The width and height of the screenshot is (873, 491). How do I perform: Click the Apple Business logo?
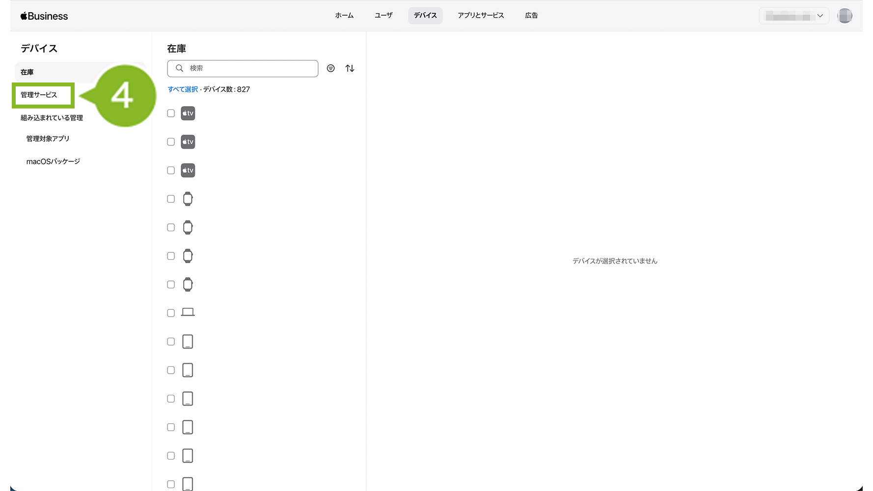click(x=44, y=16)
